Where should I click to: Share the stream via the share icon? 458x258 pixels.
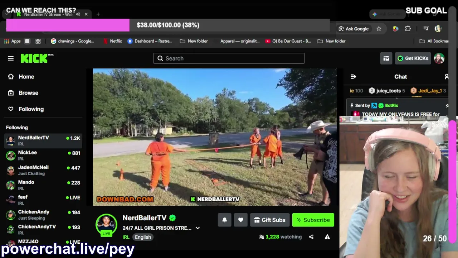(x=311, y=237)
